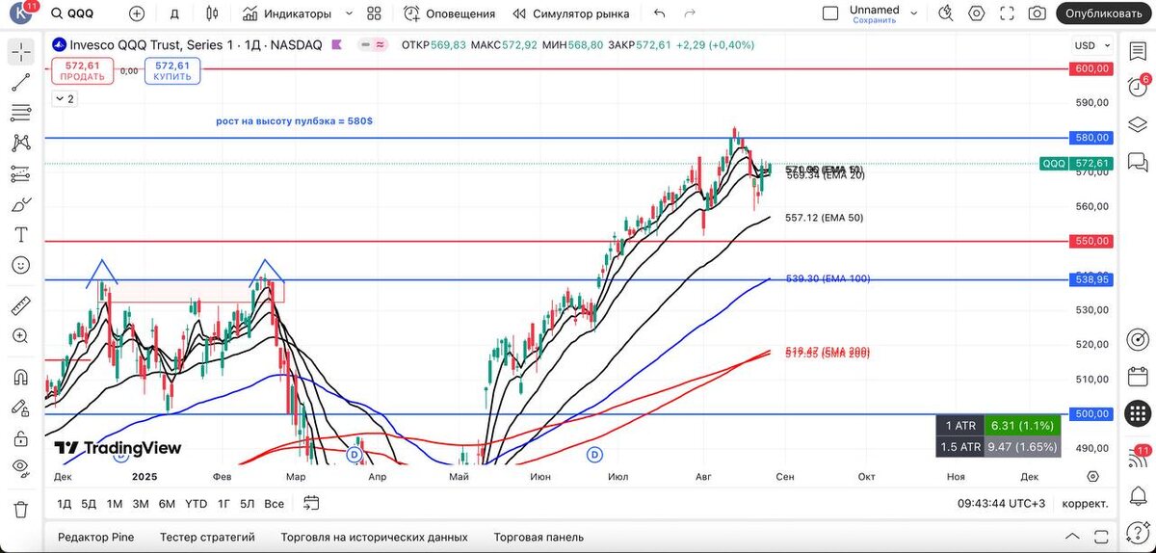
Task: Open the Fibonacci and Gann tools group
Action: coord(20,113)
